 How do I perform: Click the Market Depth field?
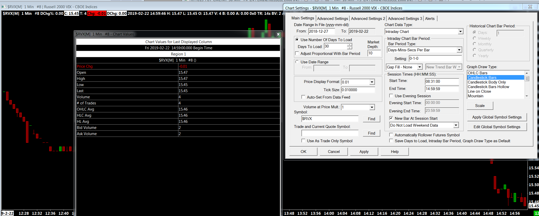click(374, 53)
